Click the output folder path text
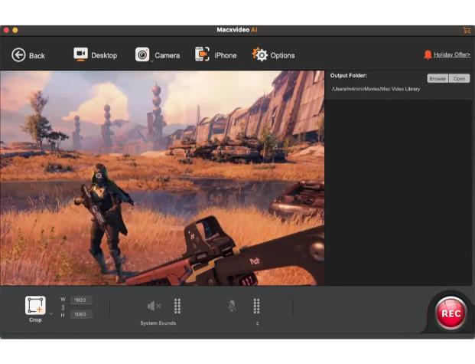475x364 pixels. (x=376, y=89)
